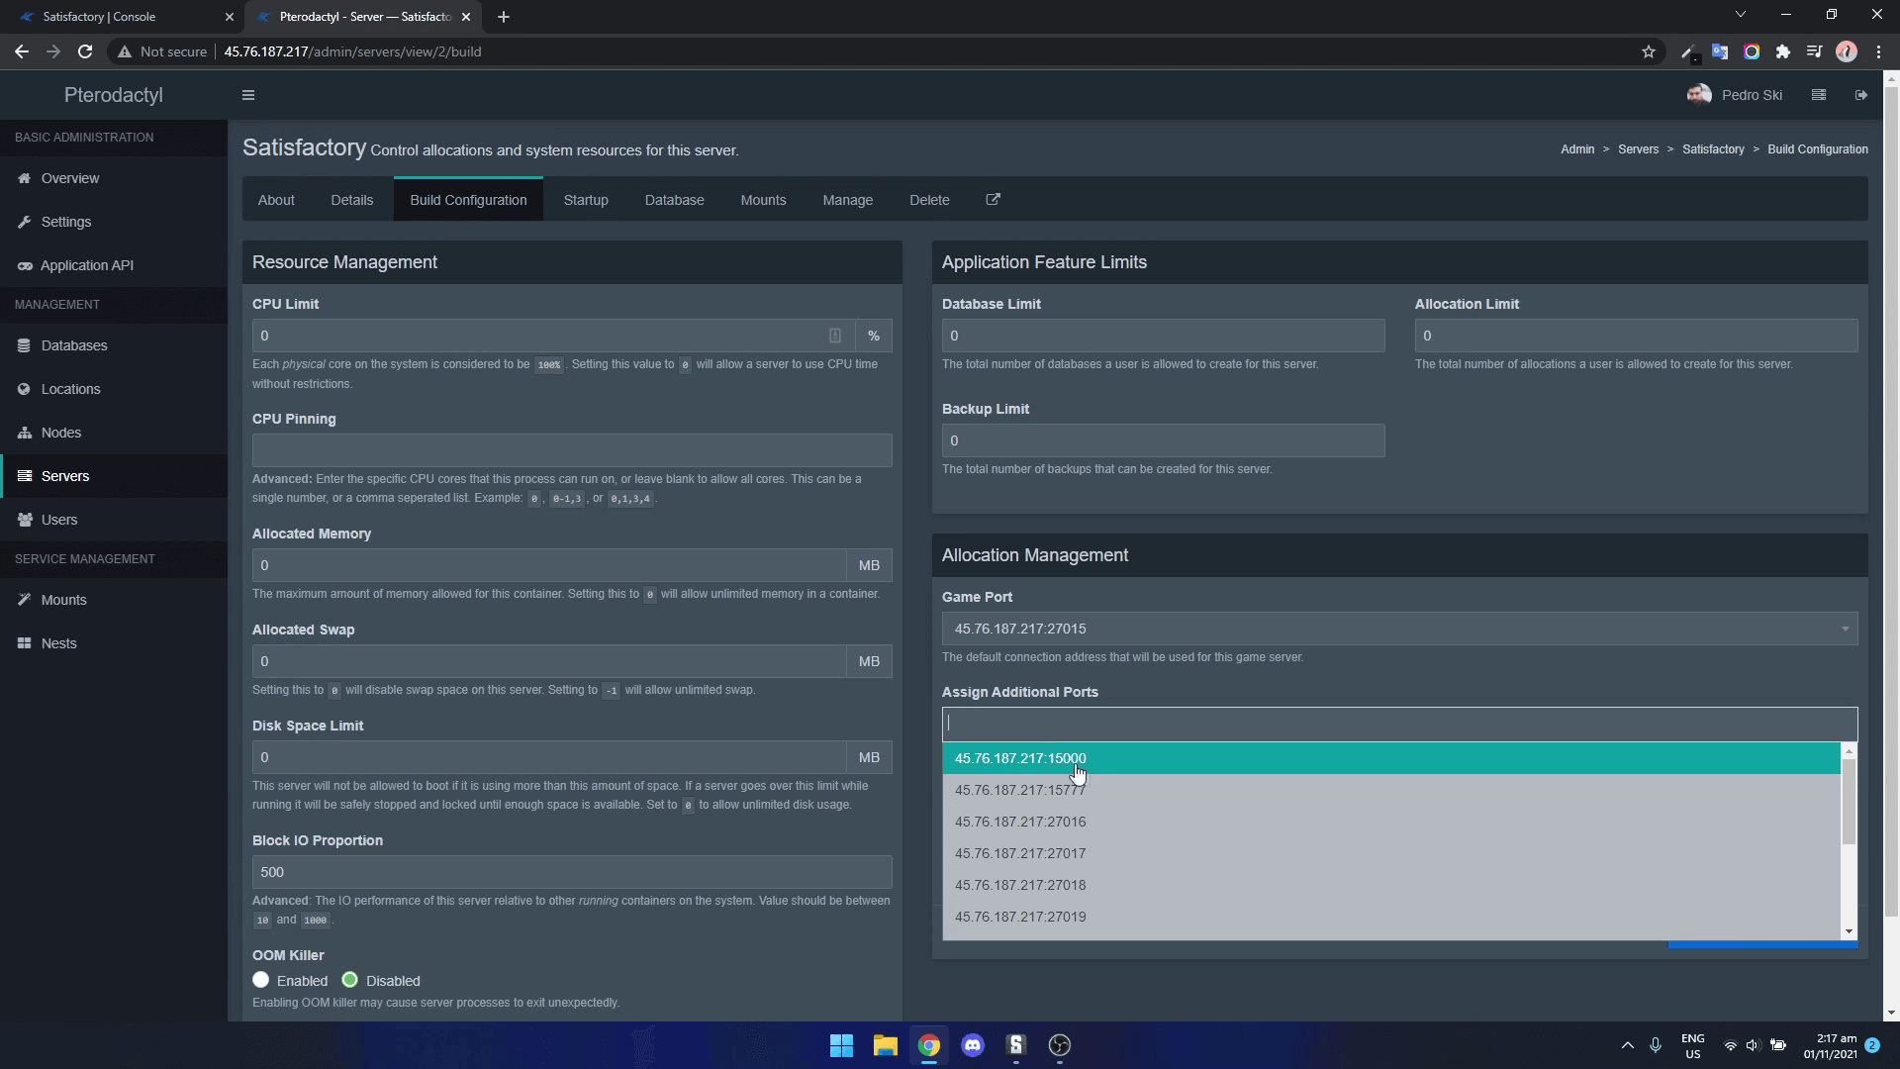Click dropdown list scroll down arrow

pyautogui.click(x=1848, y=931)
